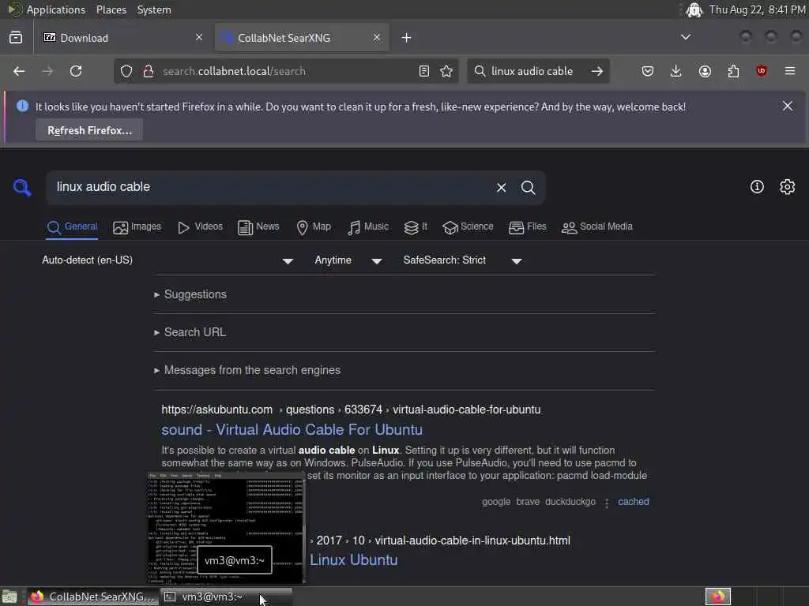The image size is (809, 606).
Task: Open the Extensions puzzle icon
Action: [733, 71]
